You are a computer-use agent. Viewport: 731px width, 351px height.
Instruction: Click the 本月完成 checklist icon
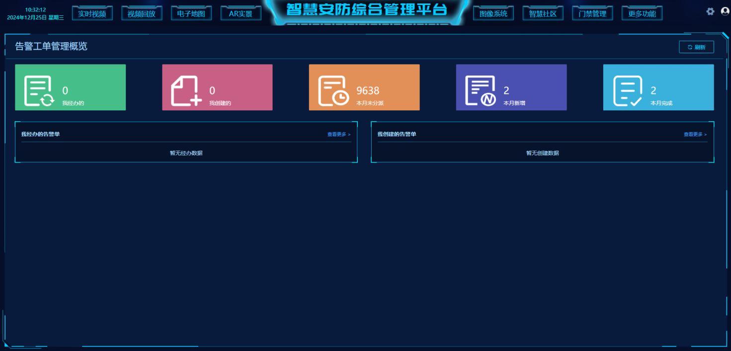628,91
